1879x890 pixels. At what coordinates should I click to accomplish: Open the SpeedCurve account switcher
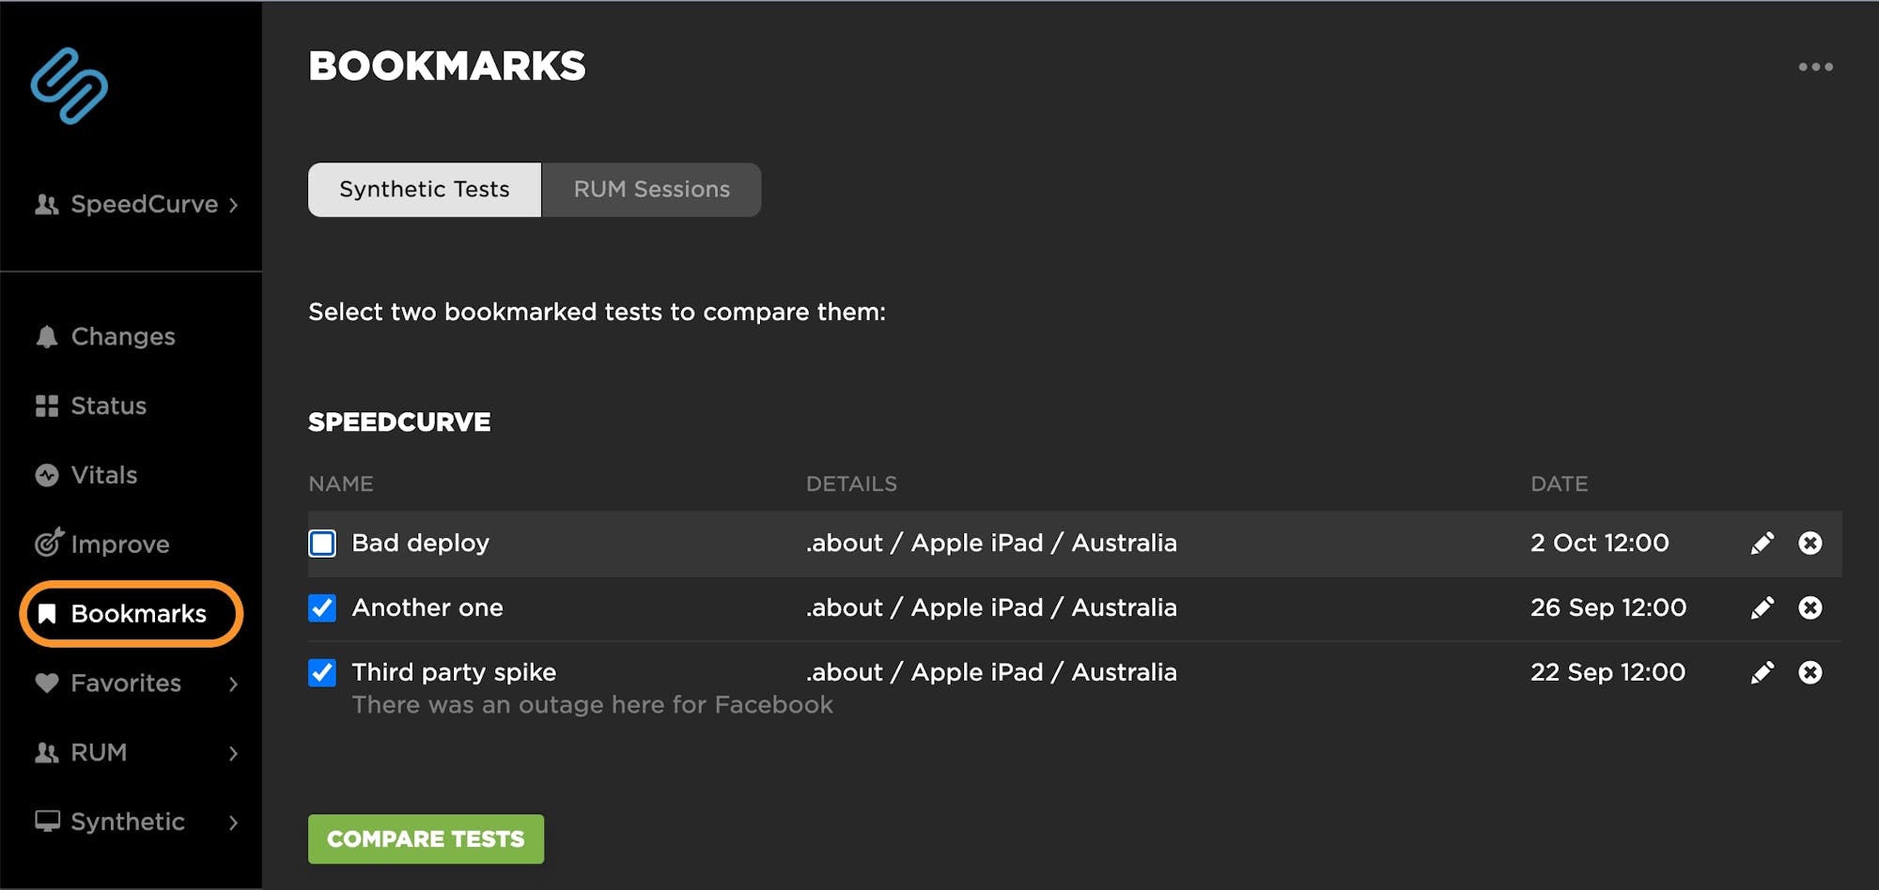coord(136,205)
